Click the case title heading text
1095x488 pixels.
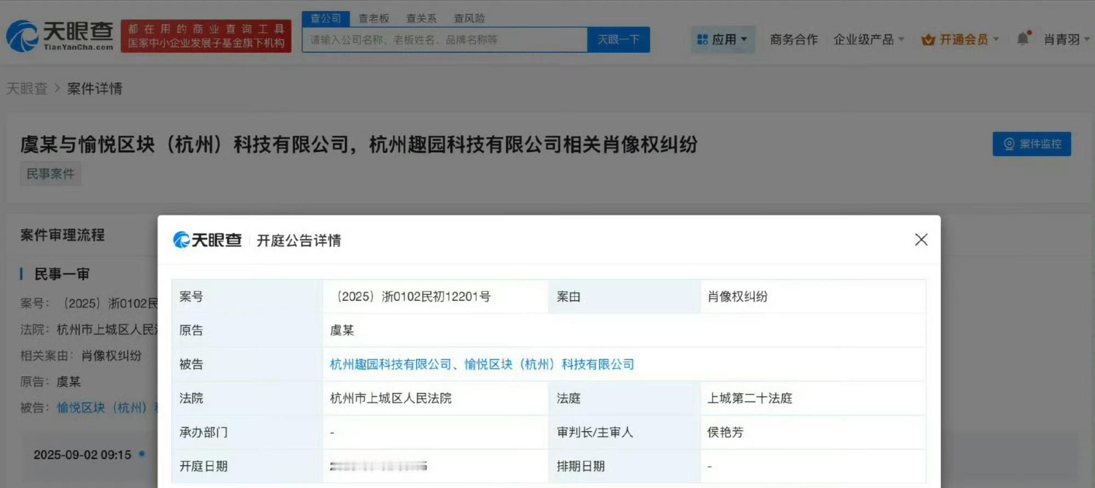click(x=359, y=145)
